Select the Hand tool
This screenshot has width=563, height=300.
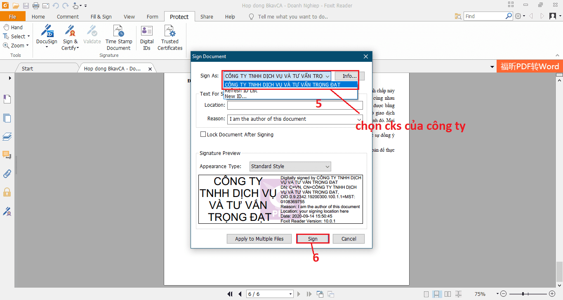pos(13,27)
